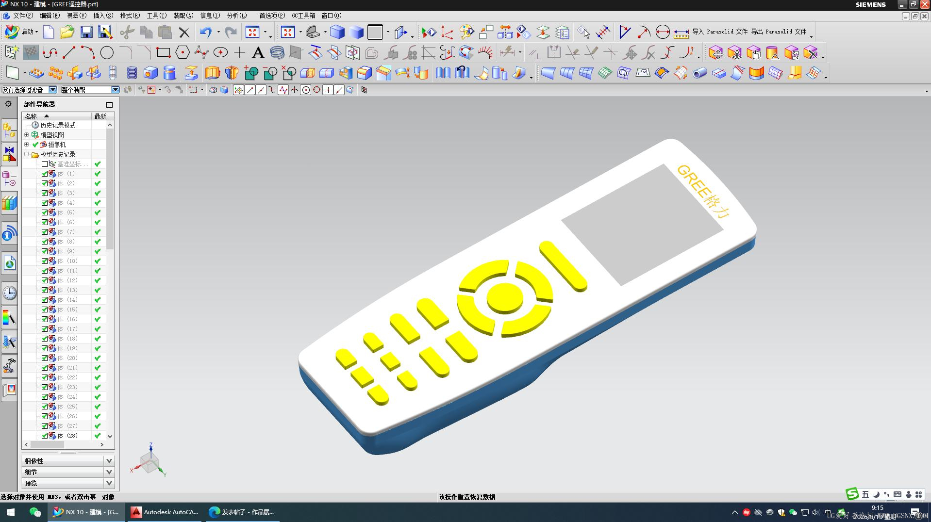931x522 pixels.
Task: Open the Windows Start menu
Action: 11,512
